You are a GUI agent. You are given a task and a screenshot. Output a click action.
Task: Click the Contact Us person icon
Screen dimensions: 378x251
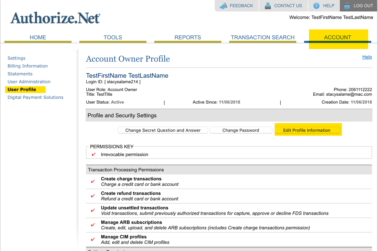coord(268,6)
